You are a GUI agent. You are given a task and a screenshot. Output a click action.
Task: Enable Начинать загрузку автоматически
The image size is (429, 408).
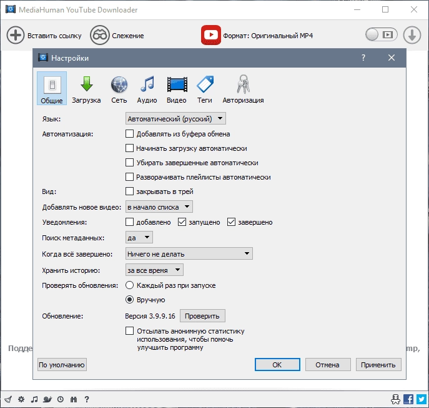tap(129, 148)
